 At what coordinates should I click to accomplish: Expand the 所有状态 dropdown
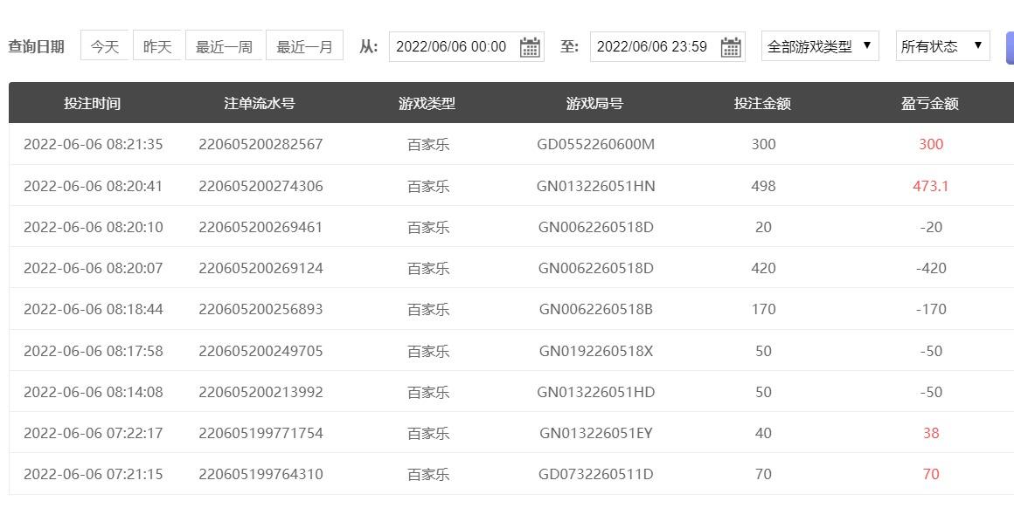(942, 46)
